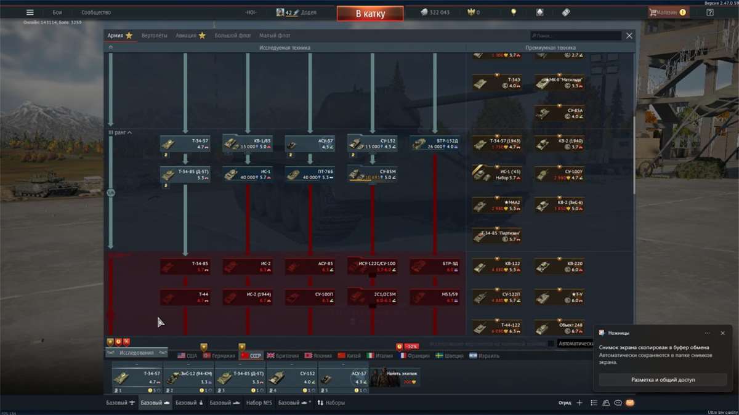The width and height of the screenshot is (739, 415).
Task: Select premium Т-34-85 'Партизан' card
Action: [x=497, y=235]
